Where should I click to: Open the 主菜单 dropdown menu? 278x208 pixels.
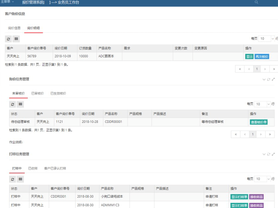tap(7, 2)
